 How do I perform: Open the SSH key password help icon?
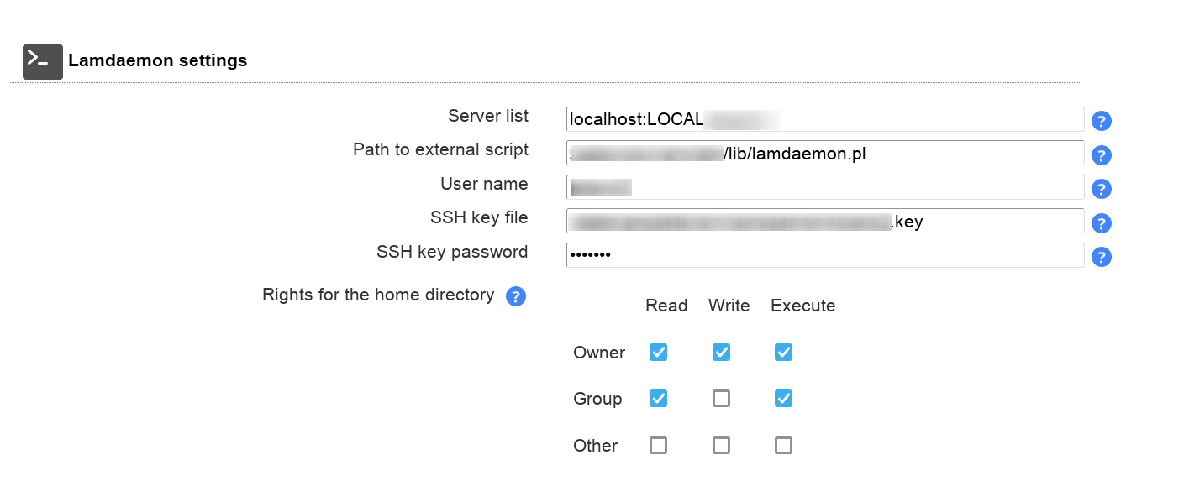pyautogui.click(x=1101, y=257)
